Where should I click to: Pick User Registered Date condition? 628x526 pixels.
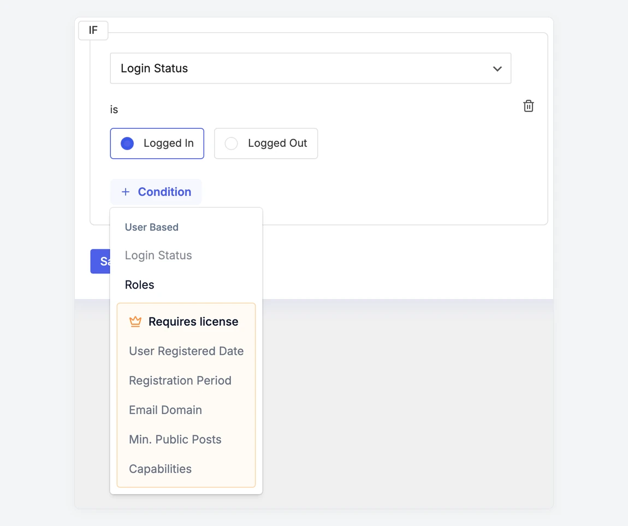coord(186,351)
